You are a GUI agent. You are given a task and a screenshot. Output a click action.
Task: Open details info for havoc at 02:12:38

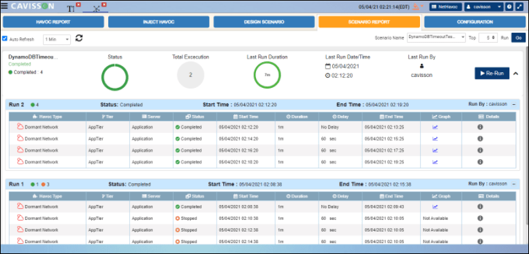pos(480,229)
